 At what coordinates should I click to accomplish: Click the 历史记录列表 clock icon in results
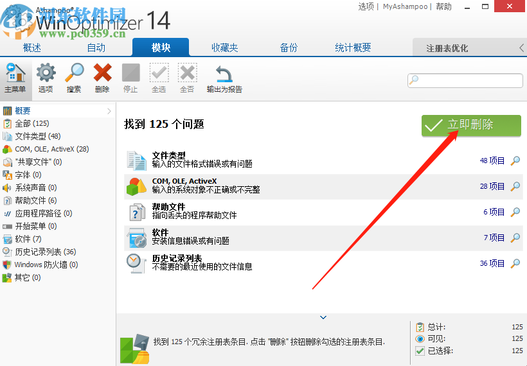click(x=136, y=264)
